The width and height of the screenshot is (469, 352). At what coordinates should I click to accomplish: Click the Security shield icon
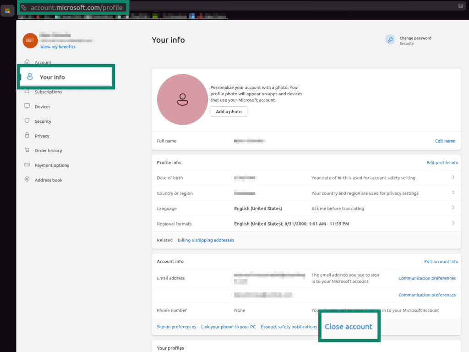pyautogui.click(x=27, y=121)
